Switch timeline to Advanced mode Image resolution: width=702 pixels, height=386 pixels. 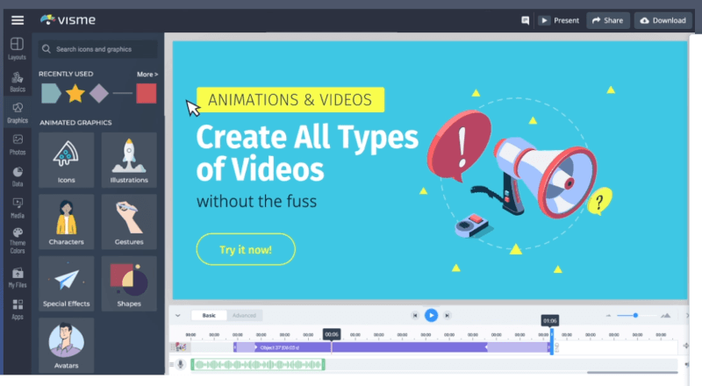click(243, 315)
